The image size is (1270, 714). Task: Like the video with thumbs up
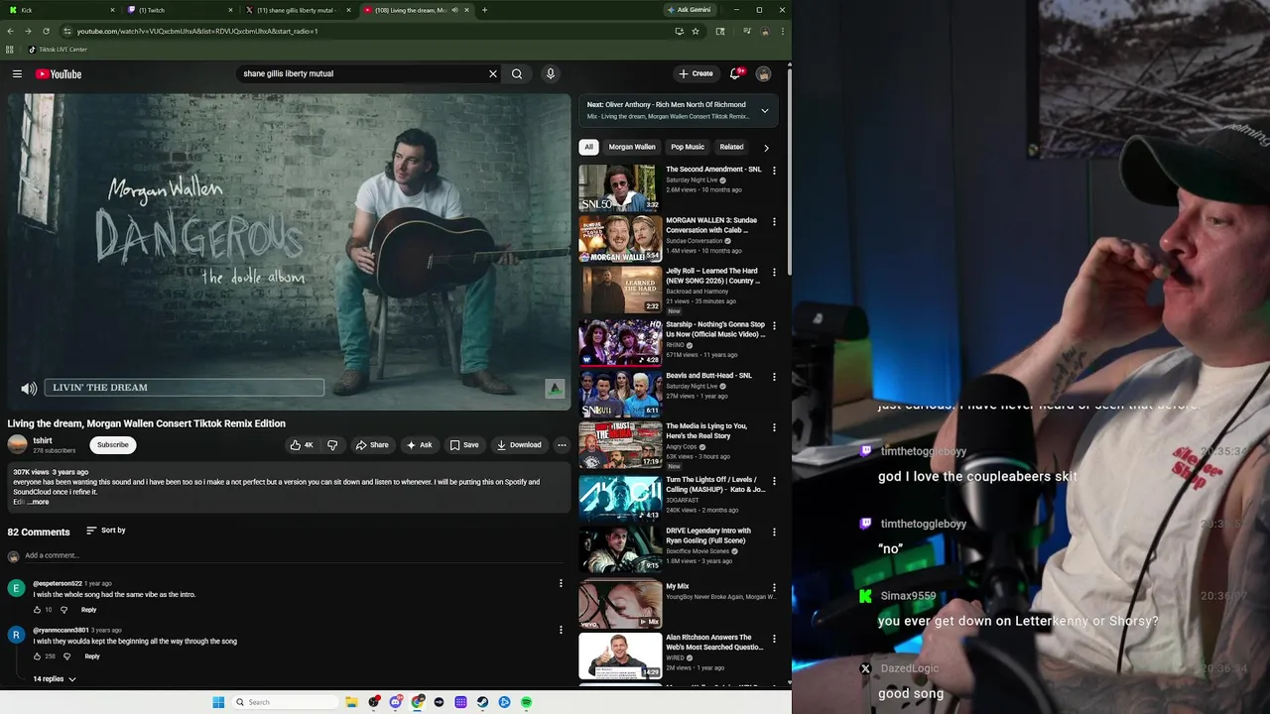click(x=302, y=445)
